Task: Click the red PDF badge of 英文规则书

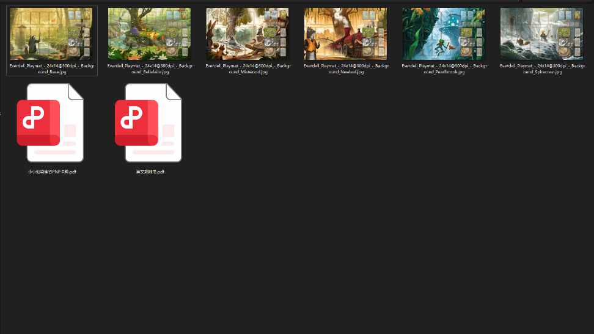Action: (x=136, y=123)
